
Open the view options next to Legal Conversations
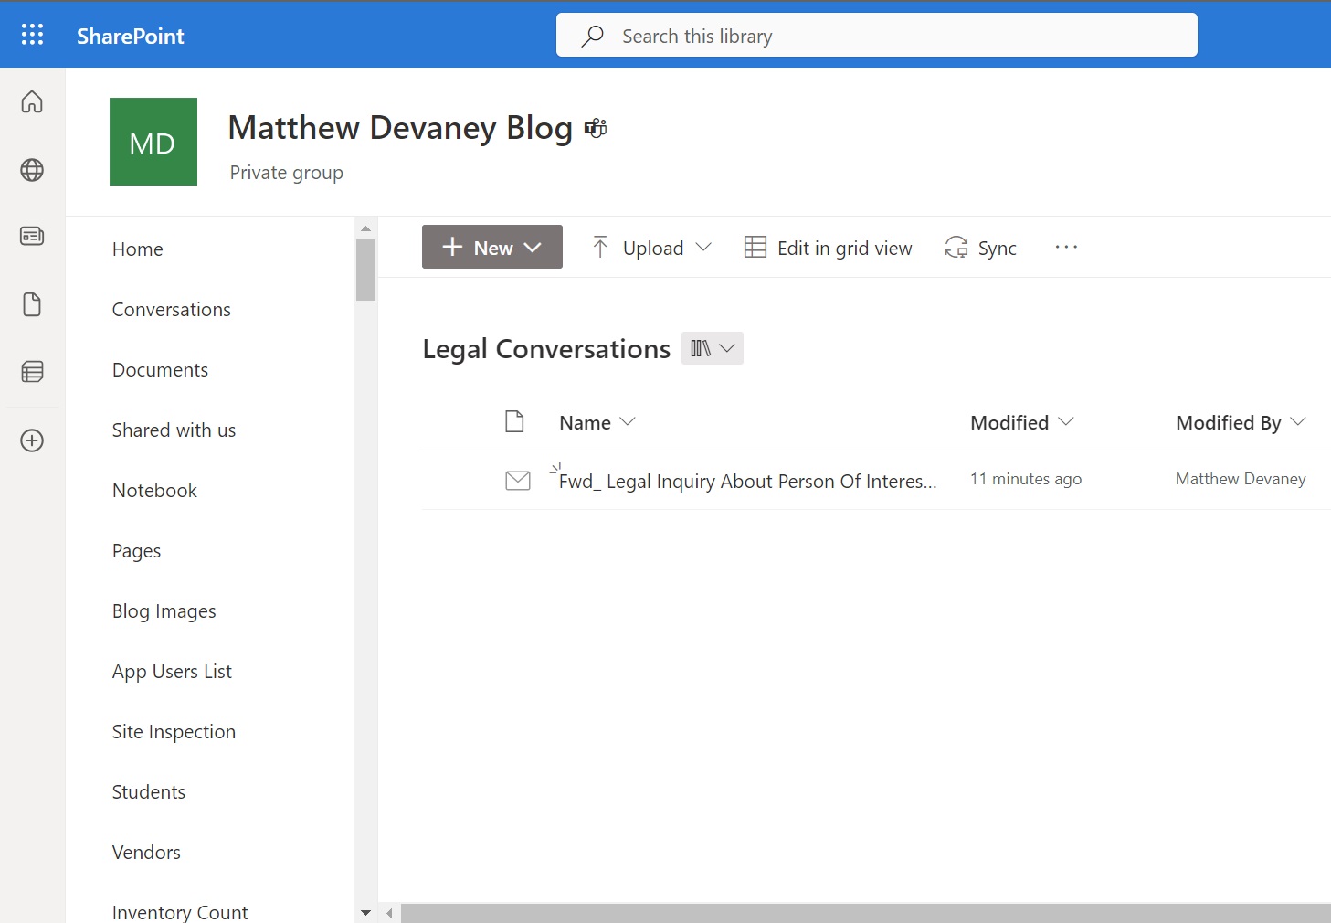712,347
